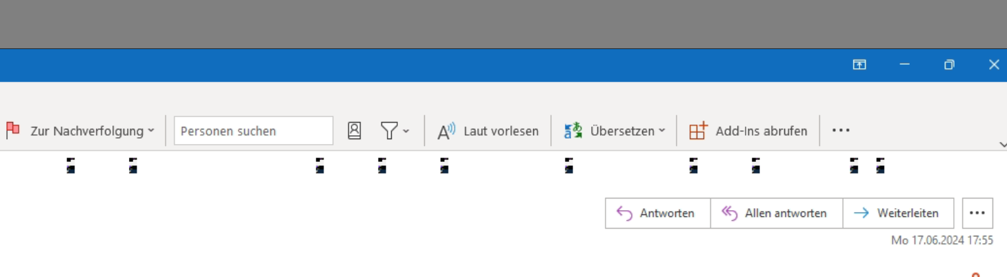Open more message actions ellipsis button
This screenshot has width=1007, height=277.
click(x=977, y=213)
